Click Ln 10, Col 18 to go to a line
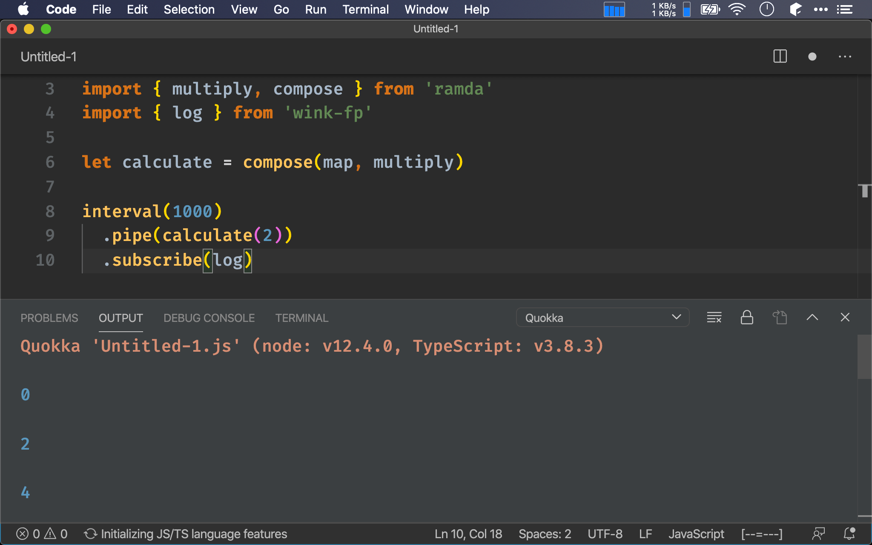This screenshot has height=545, width=872. pos(468,534)
